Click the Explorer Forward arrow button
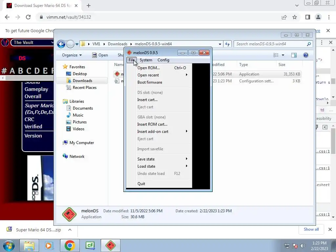Image resolution: width=336 pixels, height=252 pixels. [x=70, y=44]
